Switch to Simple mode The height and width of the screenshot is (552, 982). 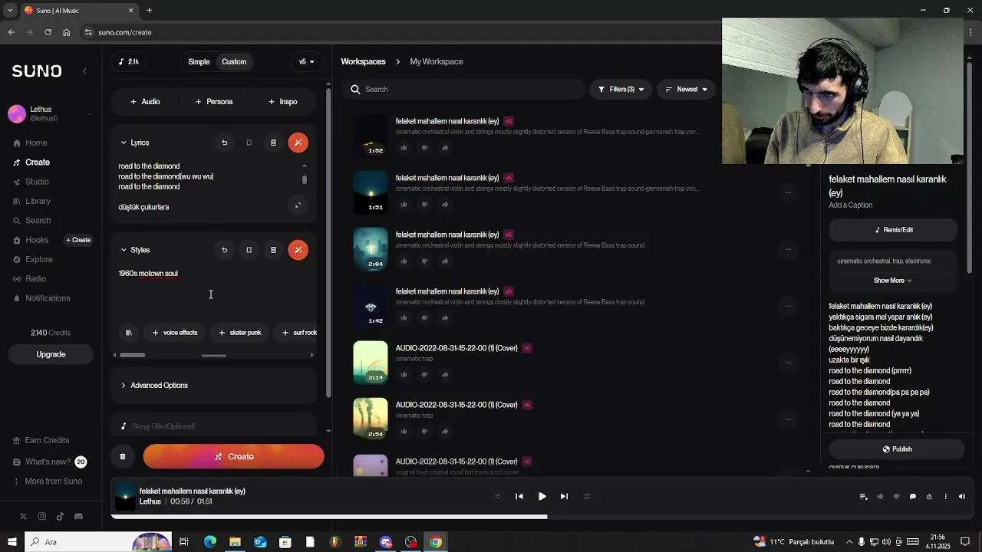[x=199, y=61]
